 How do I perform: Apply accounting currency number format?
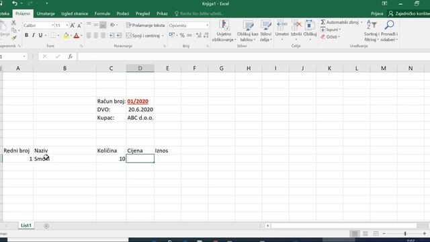[172, 35]
